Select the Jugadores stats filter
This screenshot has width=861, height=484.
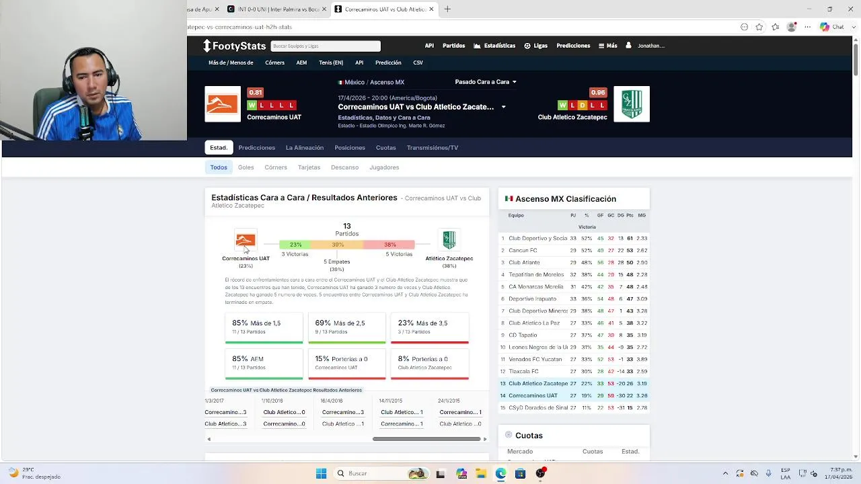(384, 167)
